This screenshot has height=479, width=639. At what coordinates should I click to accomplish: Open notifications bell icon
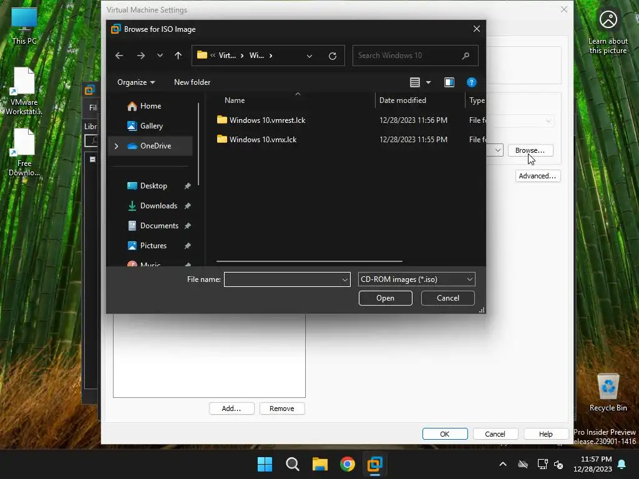click(x=622, y=464)
